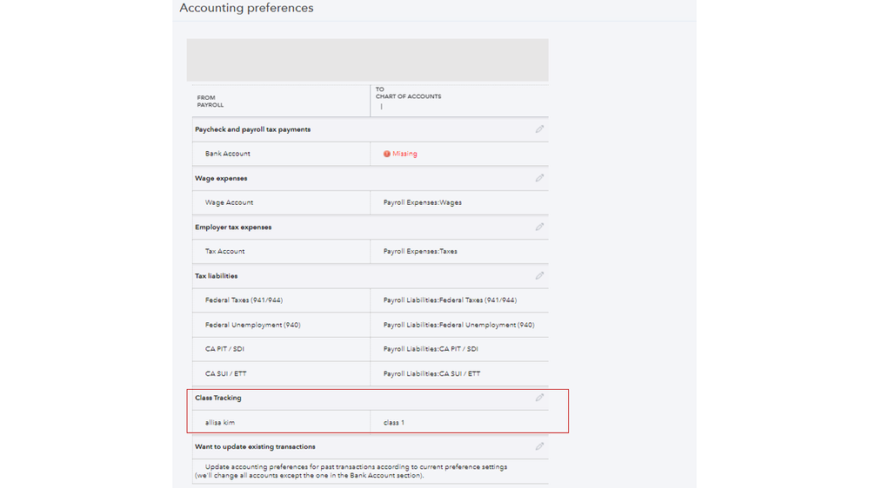
Task: Select the allisa kim employee row
Action: [x=220, y=423]
